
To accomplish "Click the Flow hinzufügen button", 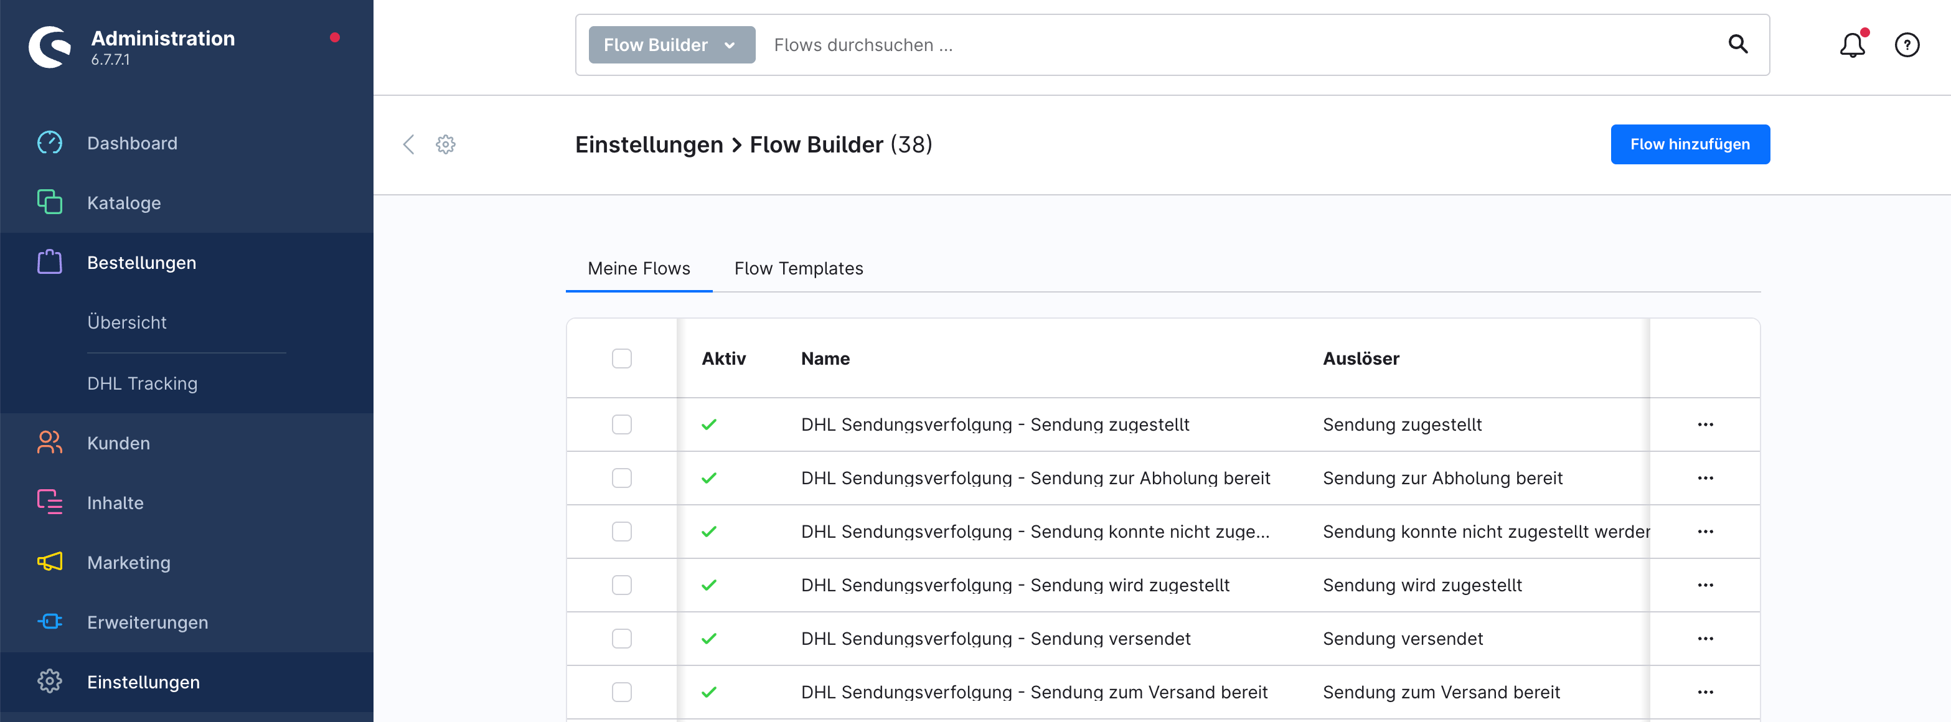I will click(x=1690, y=144).
